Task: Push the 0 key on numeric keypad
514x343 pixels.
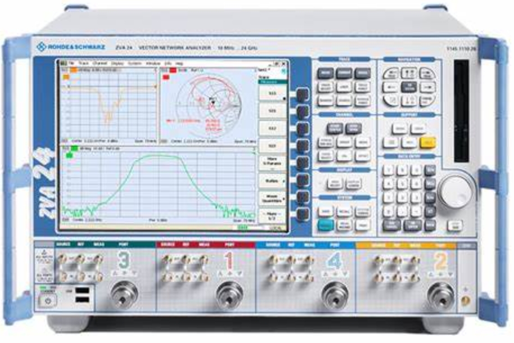Action: (389, 212)
